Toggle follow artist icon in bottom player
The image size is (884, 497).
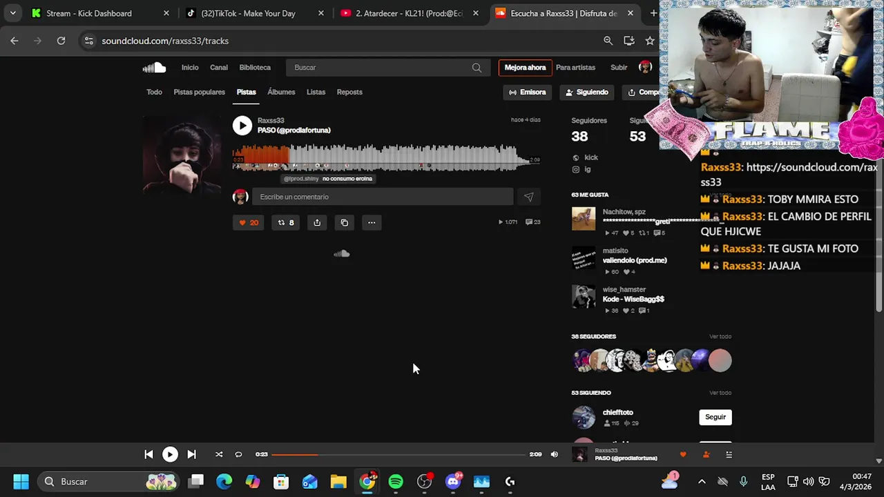pyautogui.click(x=706, y=454)
